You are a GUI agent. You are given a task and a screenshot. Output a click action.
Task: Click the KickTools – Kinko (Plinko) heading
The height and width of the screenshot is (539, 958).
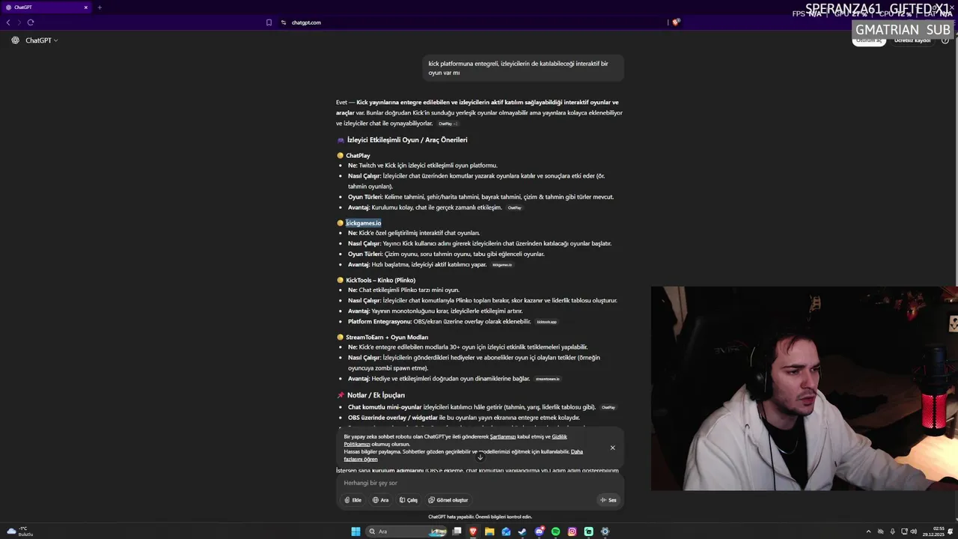click(380, 280)
